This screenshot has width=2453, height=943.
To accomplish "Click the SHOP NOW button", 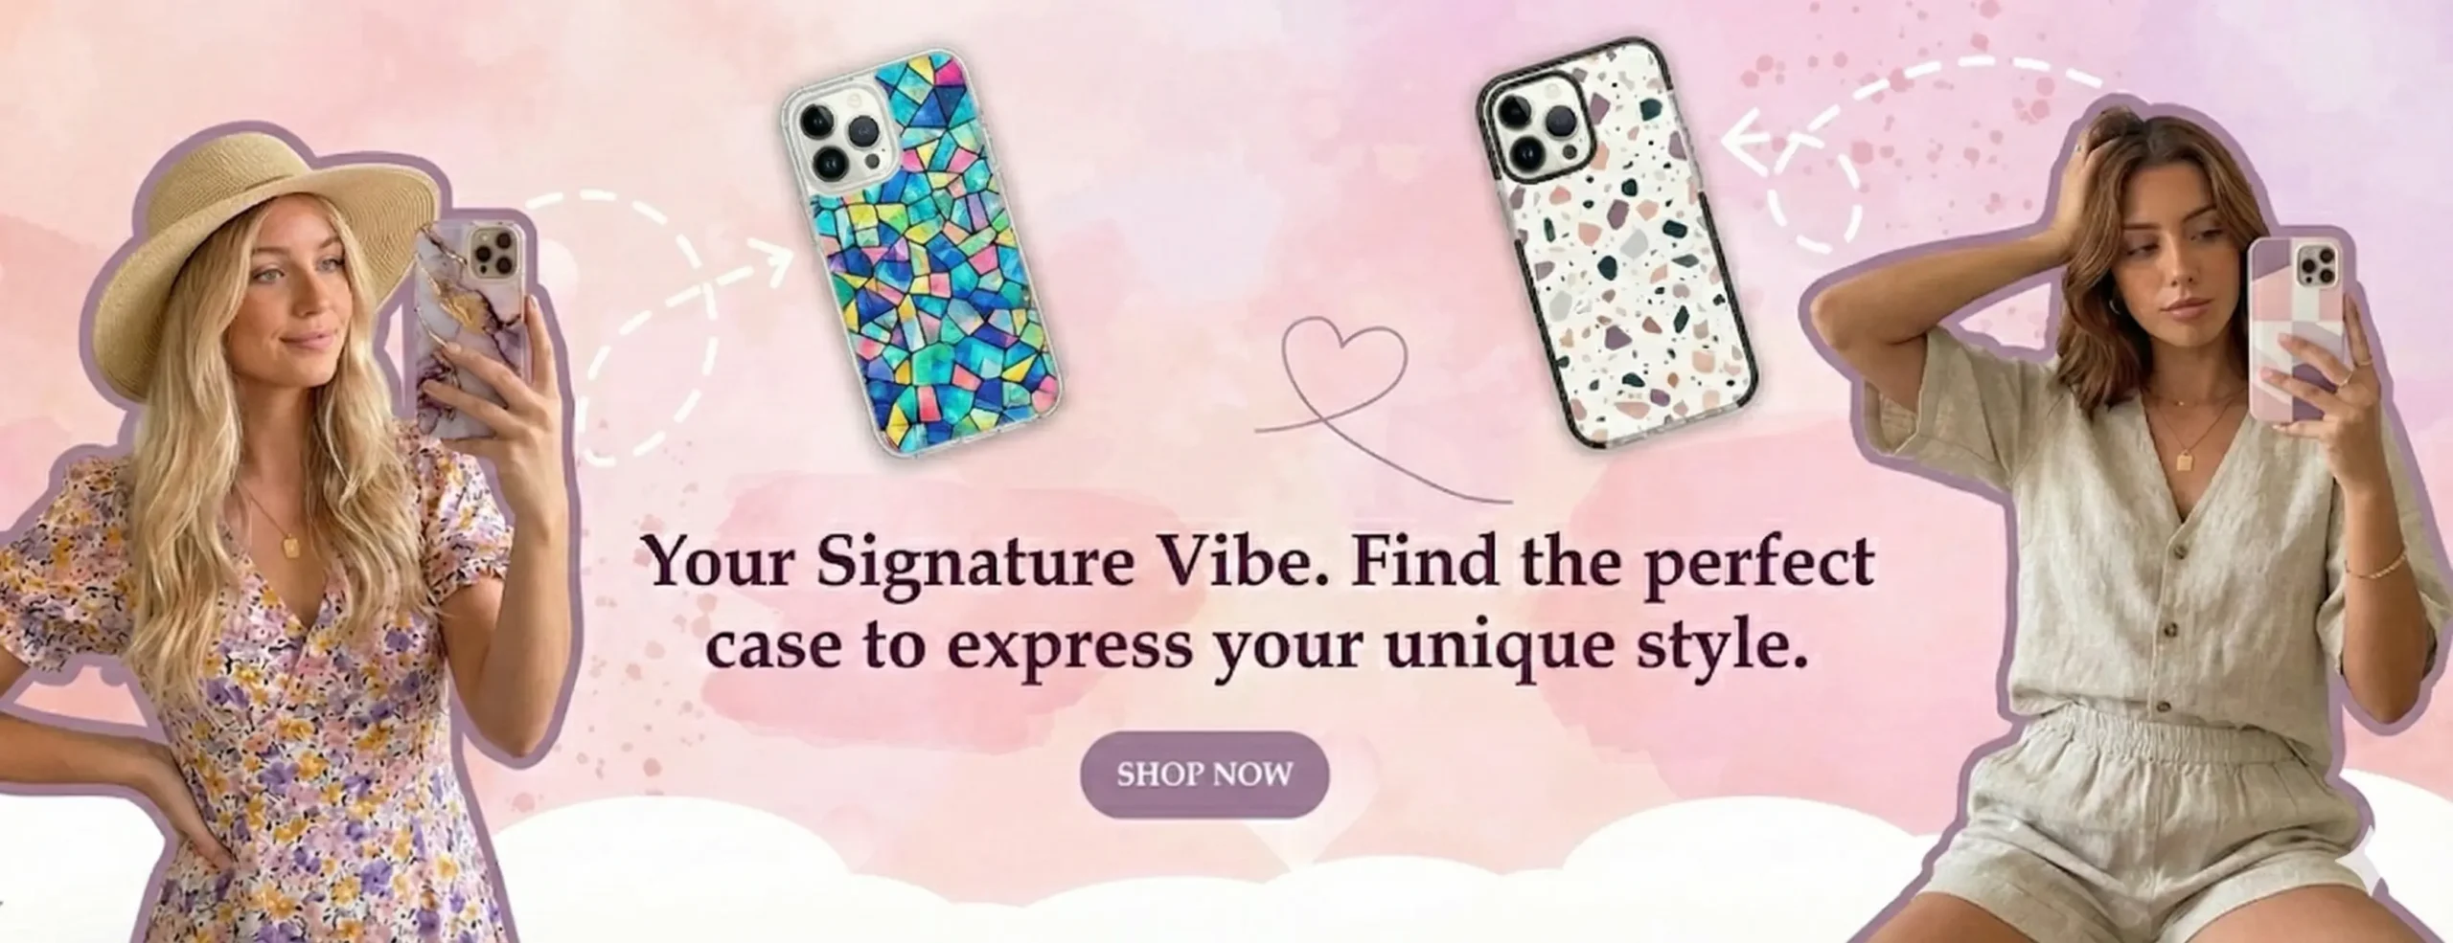I will pos(1204,774).
